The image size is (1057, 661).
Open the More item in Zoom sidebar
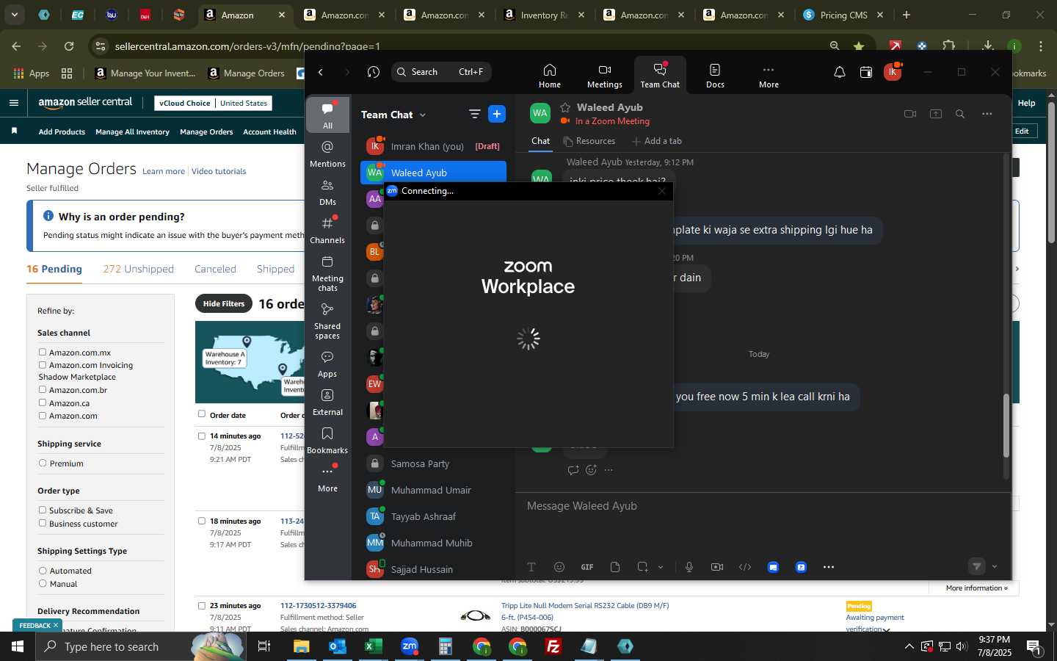pyautogui.click(x=327, y=479)
